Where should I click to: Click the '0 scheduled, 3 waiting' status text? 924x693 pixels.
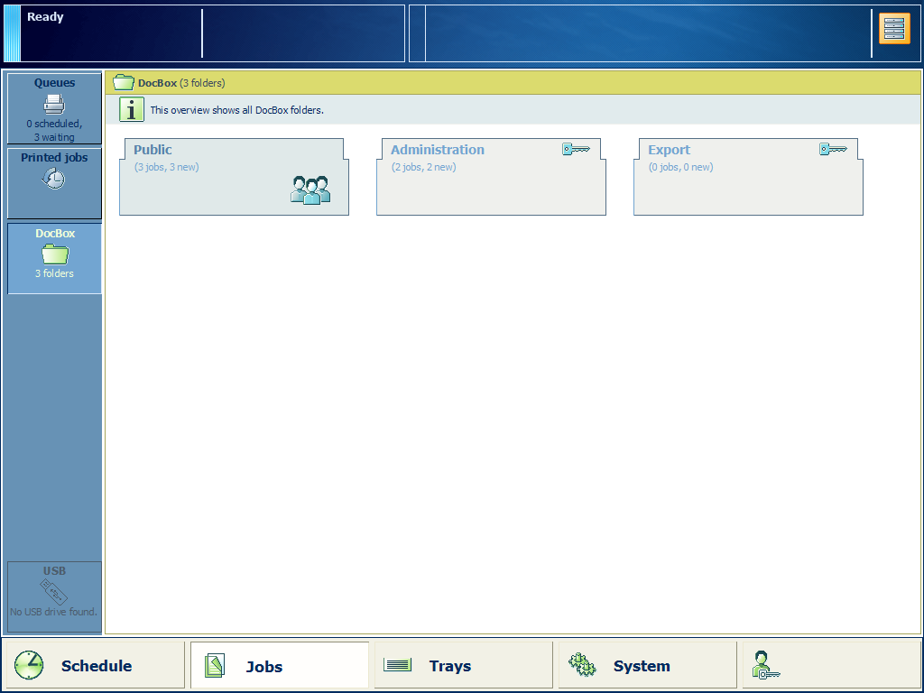coord(54,130)
